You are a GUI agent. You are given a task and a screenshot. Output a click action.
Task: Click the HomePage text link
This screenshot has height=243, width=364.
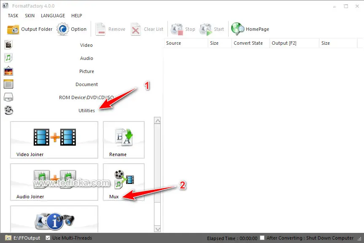257,29
